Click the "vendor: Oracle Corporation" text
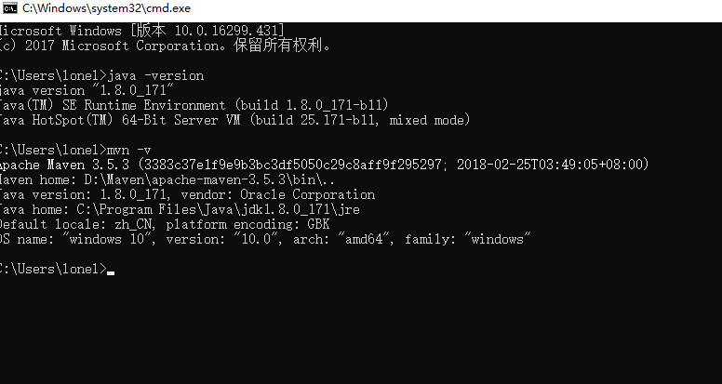The width and height of the screenshot is (722, 384). [x=277, y=194]
